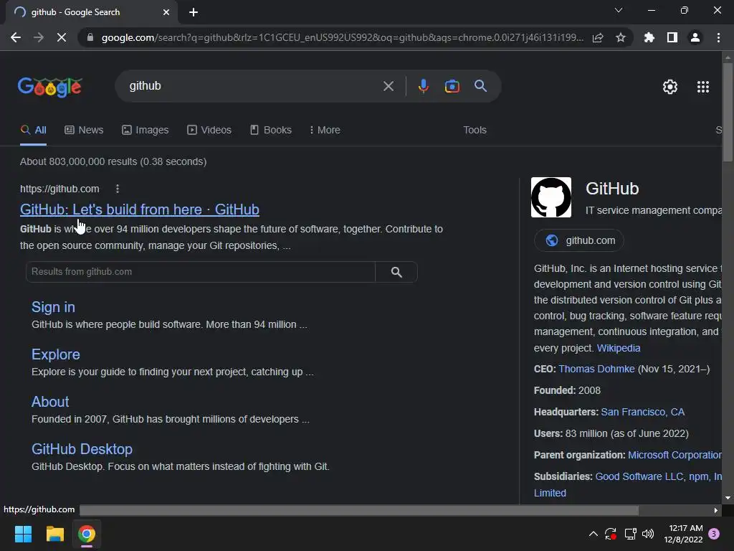
Task: Open File Explorer from the taskbar
Action: tap(54, 534)
